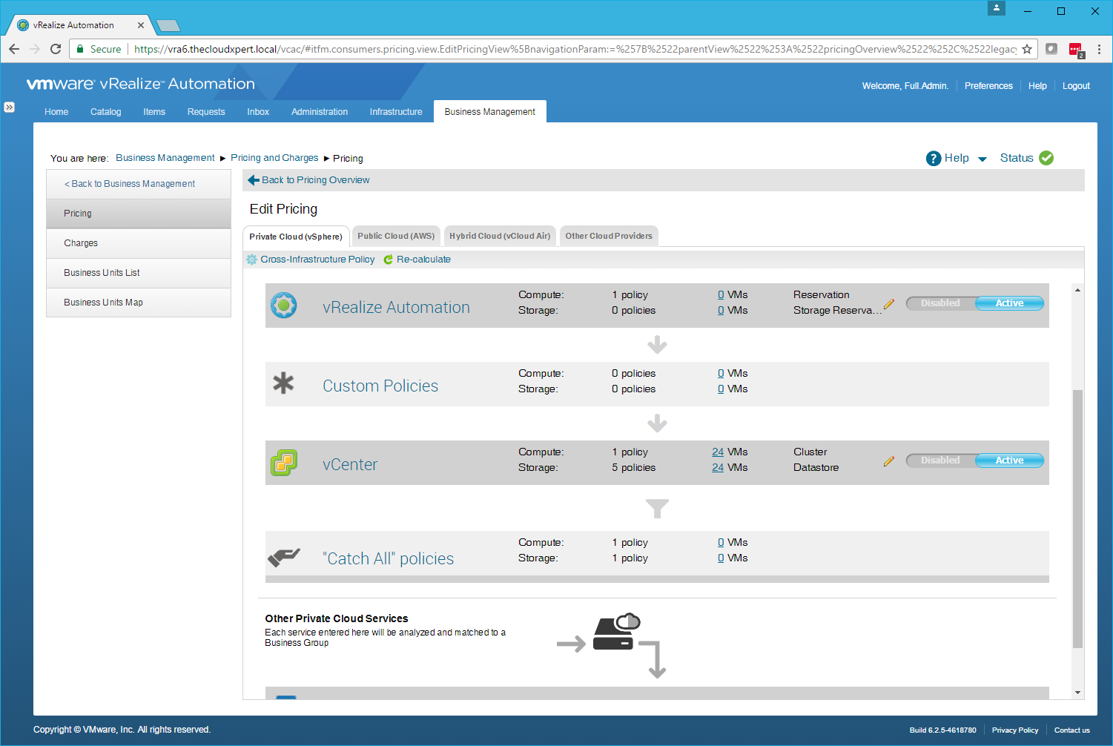Switch vCenter policy to Disabled
Image resolution: width=1113 pixels, height=746 pixels.
pos(940,461)
